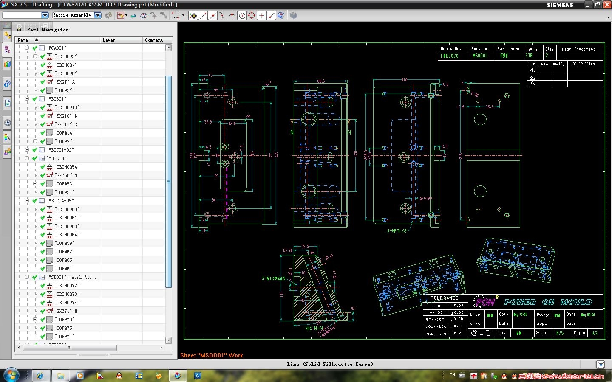Click the Part Navigator vertical scrollbar thumb
Screen dimensions: 612x382
click(168, 182)
